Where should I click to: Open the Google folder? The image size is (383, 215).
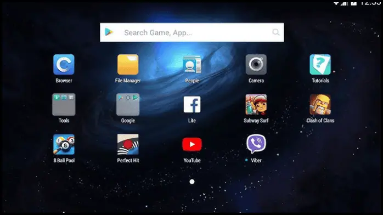[128, 104]
